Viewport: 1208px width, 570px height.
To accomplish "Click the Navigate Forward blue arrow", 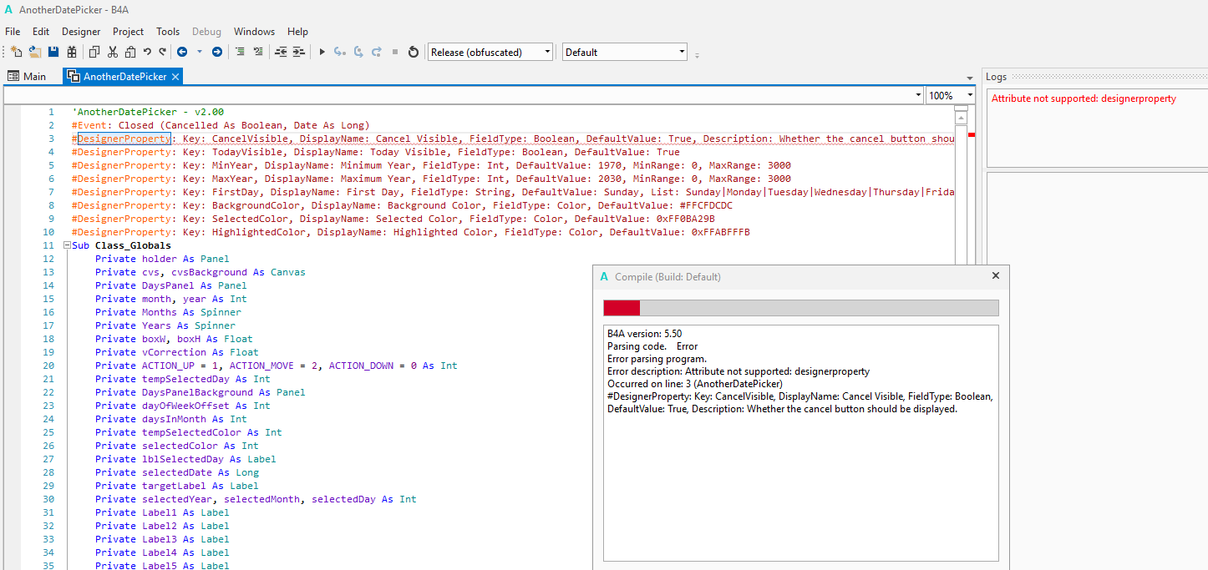I will pyautogui.click(x=217, y=52).
